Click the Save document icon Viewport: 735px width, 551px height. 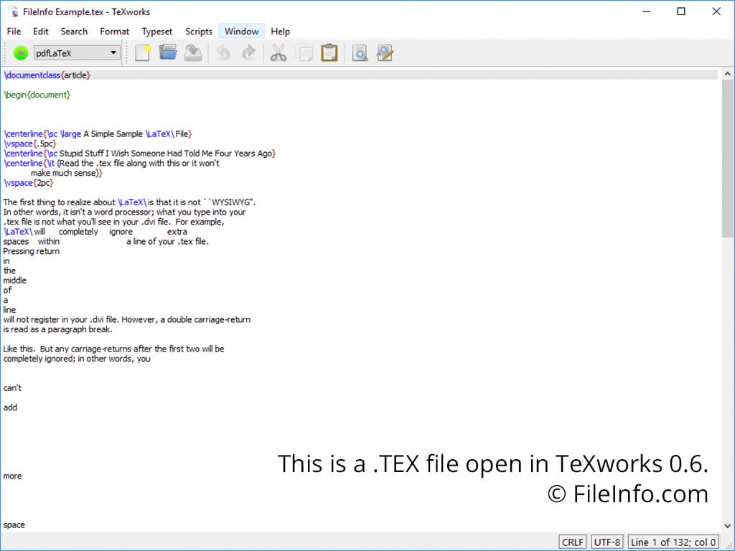pyautogui.click(x=193, y=52)
